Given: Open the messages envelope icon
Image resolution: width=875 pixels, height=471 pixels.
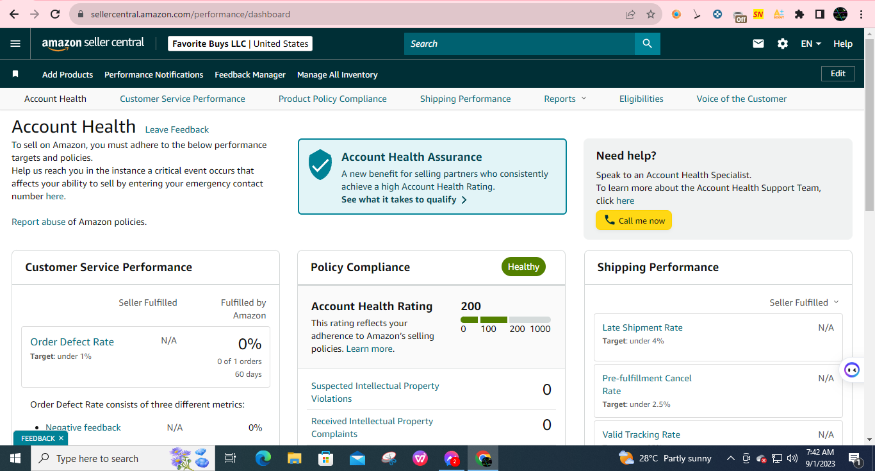Looking at the screenshot, I should (x=758, y=44).
